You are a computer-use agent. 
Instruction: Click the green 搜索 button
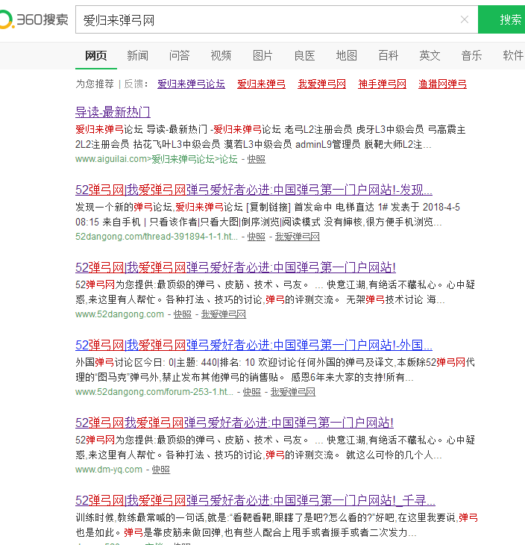(502, 19)
